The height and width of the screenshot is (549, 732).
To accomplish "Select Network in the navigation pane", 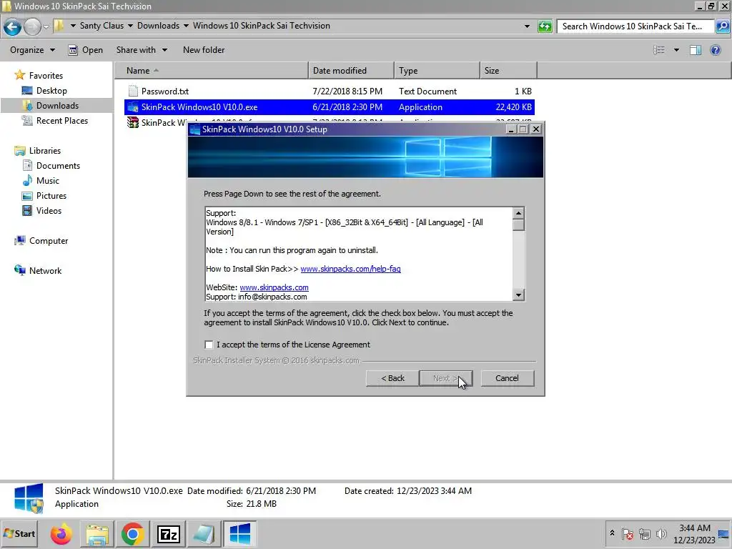I will coord(45,271).
